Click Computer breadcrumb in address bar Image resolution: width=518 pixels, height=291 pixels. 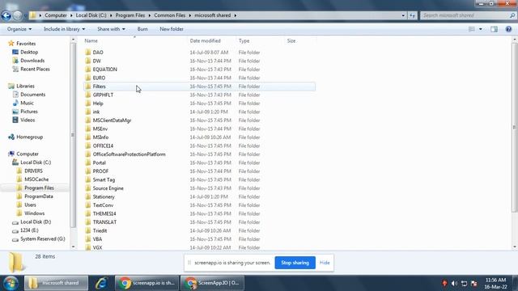click(56, 15)
